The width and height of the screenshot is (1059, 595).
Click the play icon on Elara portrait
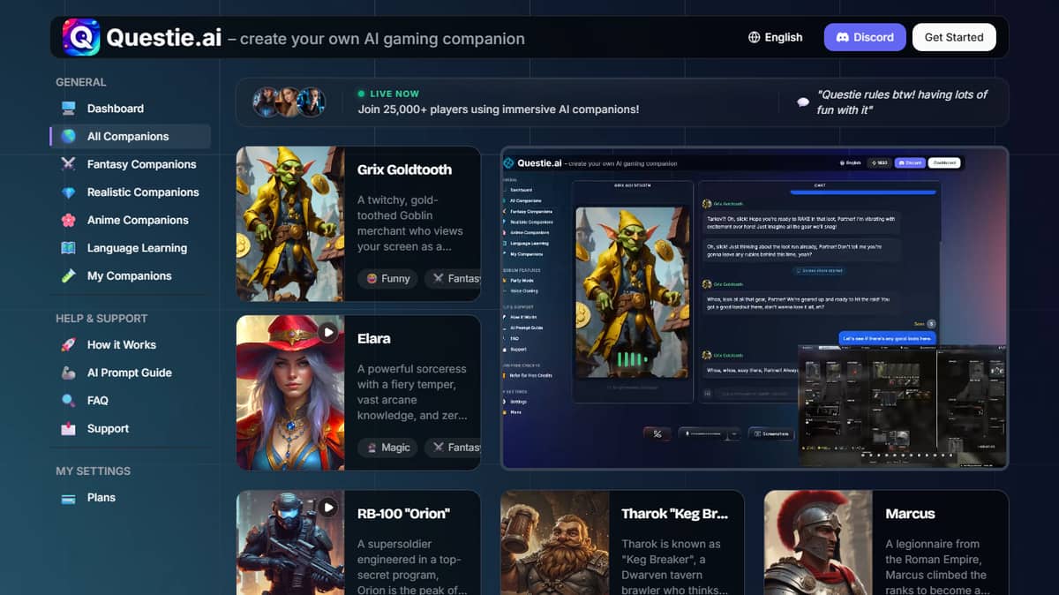328,332
